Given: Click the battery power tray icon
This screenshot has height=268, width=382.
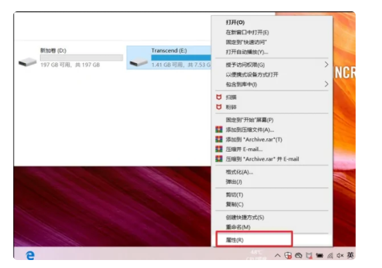Looking at the screenshot, I should point(319,255).
